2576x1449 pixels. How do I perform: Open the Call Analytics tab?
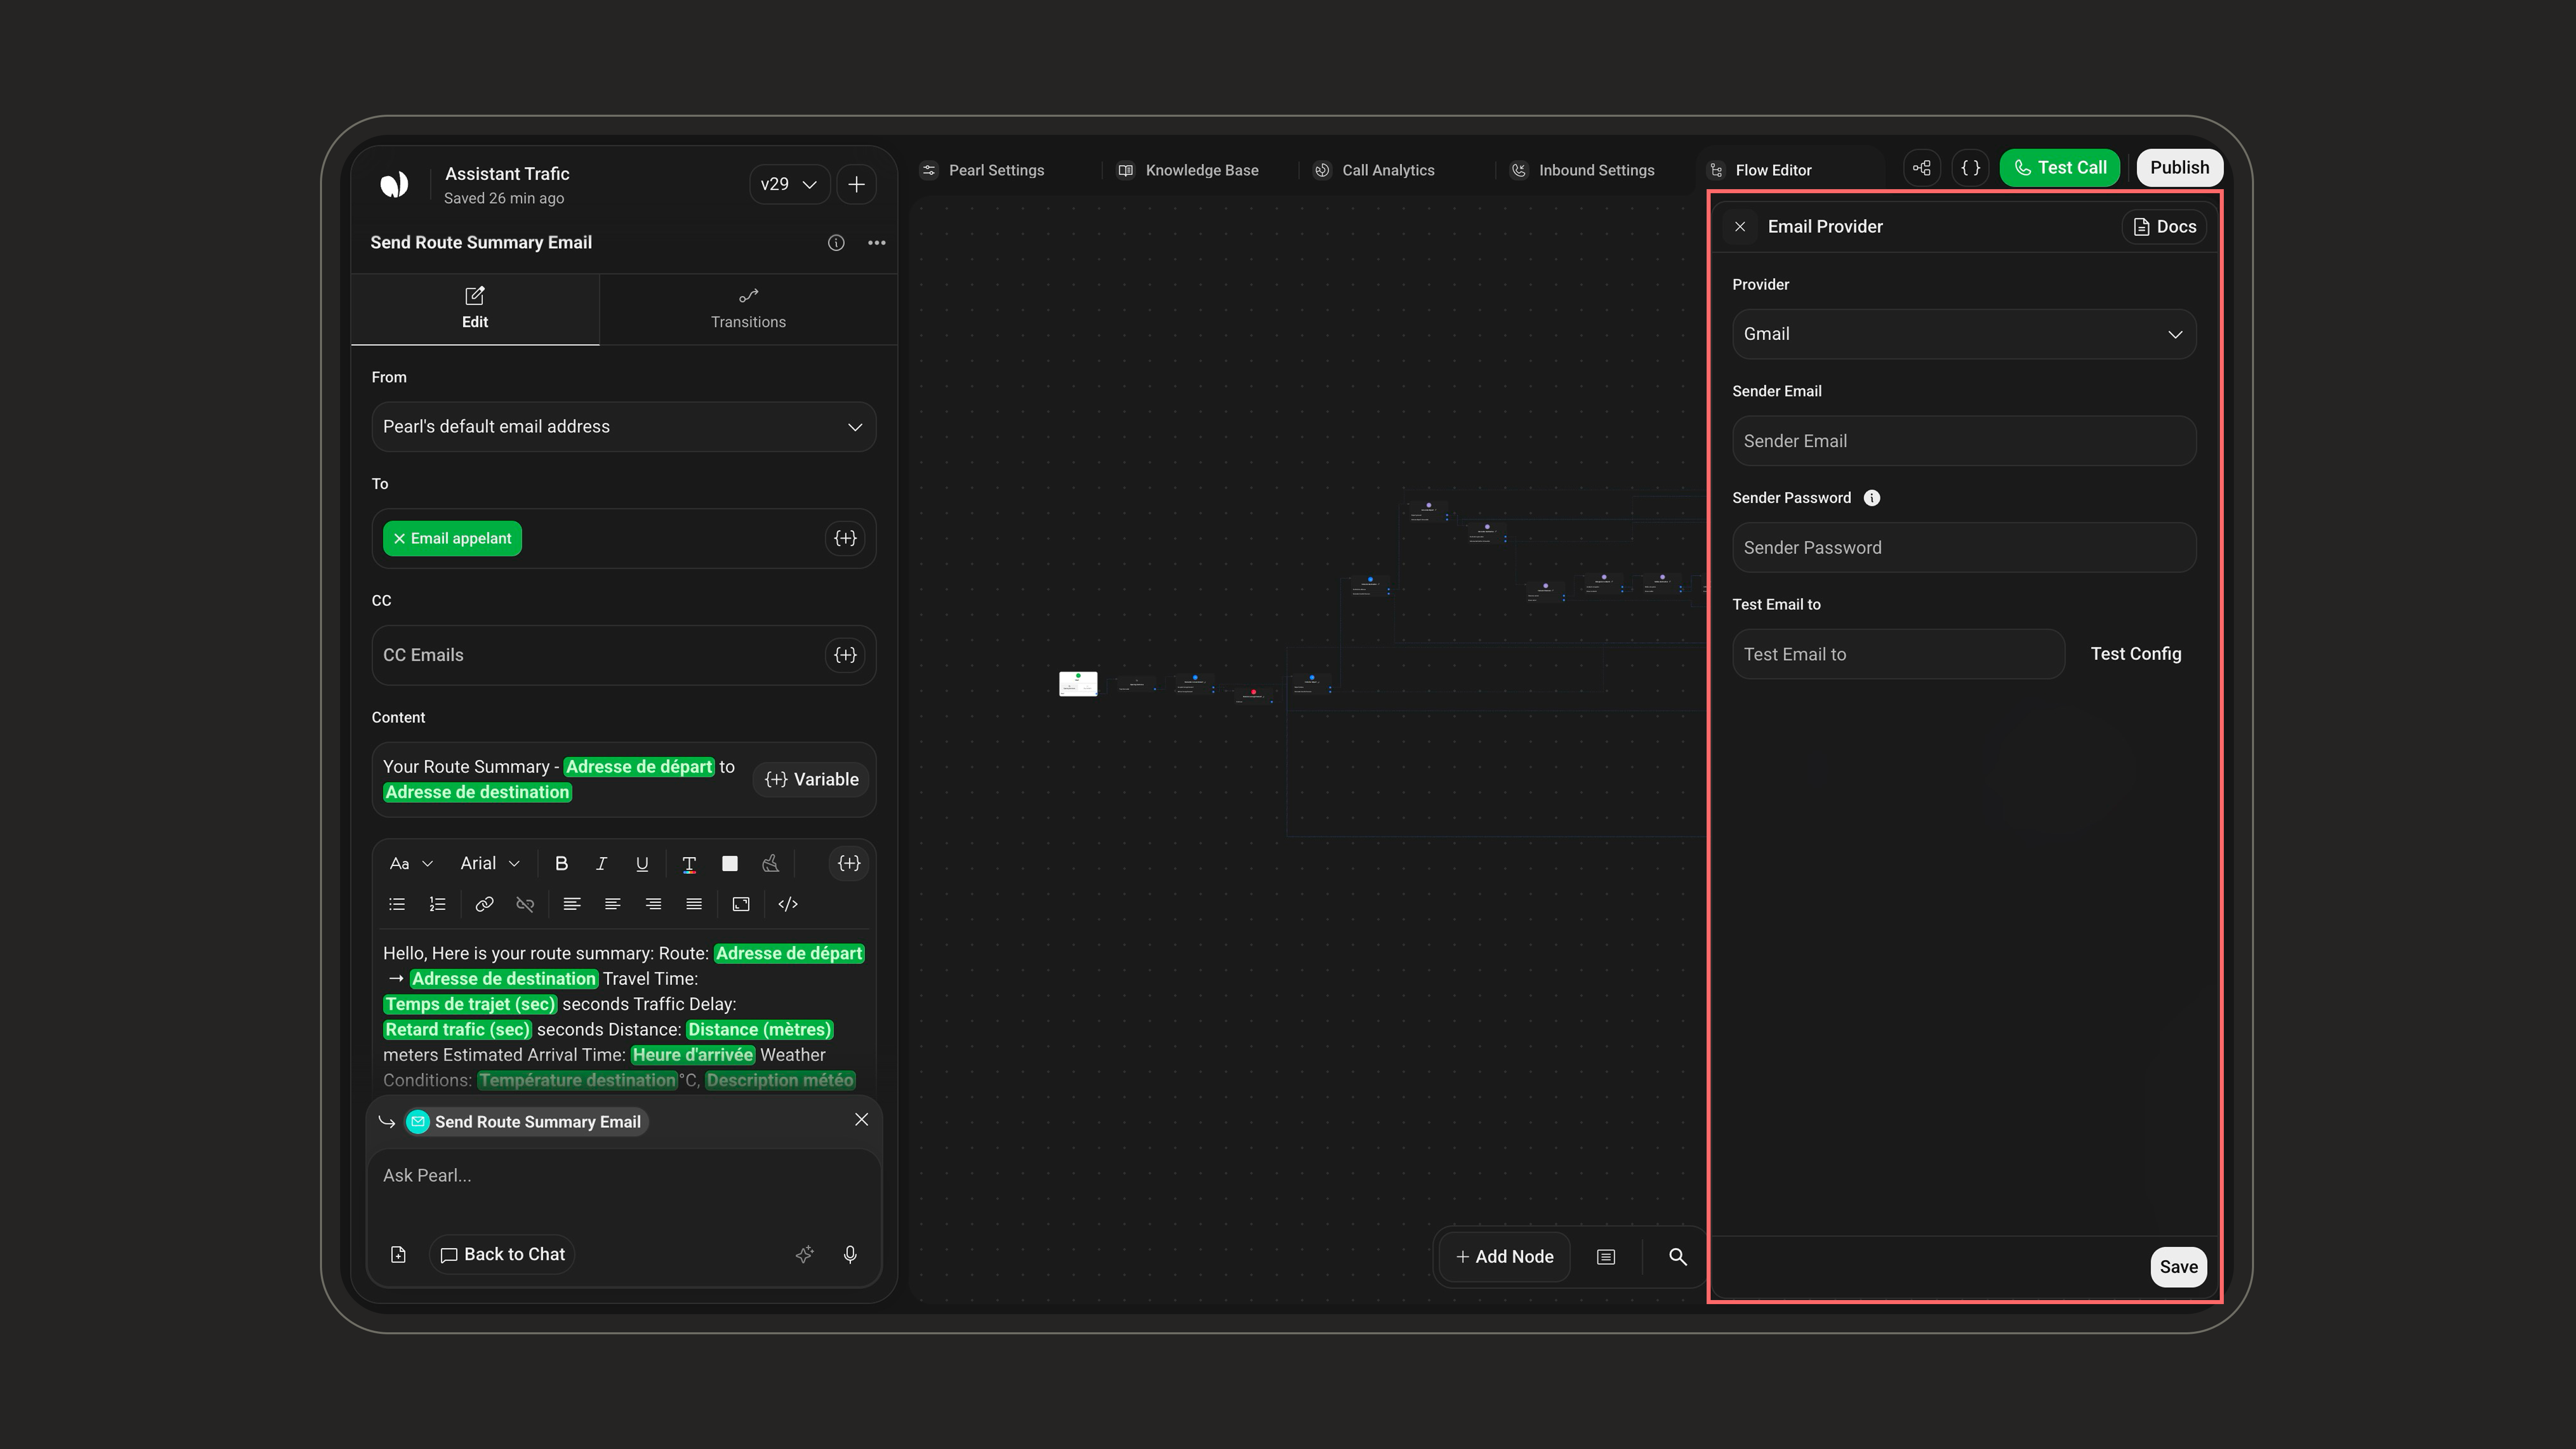[1374, 170]
